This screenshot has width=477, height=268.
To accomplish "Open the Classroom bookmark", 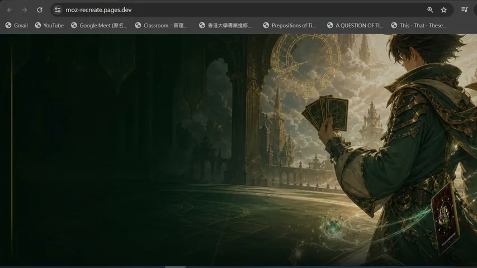I will point(161,26).
